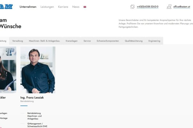Go to the News page
Viewport: 193px width, 128px height.
coord(76,7)
